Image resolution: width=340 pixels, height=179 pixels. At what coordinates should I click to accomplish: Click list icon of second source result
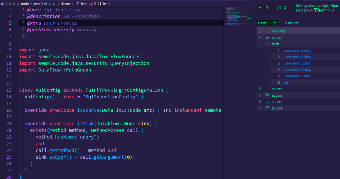tap(267, 89)
